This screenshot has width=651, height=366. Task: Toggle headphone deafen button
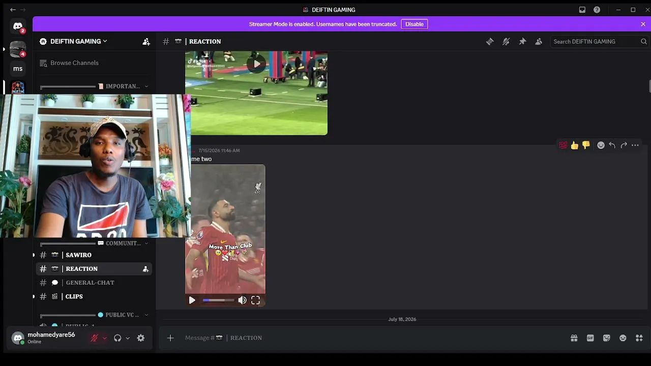pos(117,338)
